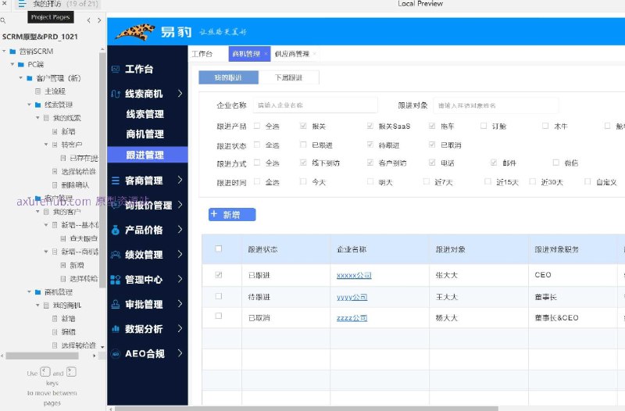The image size is (625, 411).
Task: Check the 微信 follow-up method checkbox
Action: pyautogui.click(x=556, y=163)
